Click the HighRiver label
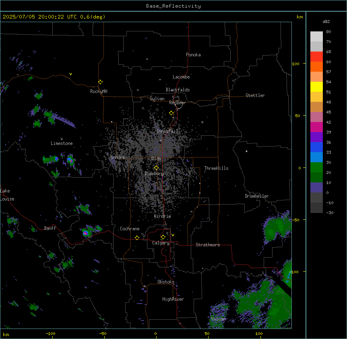 click(173, 299)
